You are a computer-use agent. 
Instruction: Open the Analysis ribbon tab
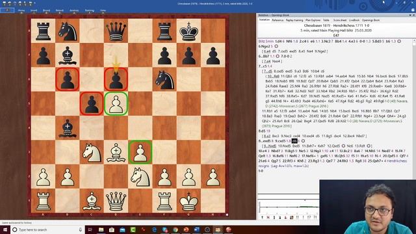(74, 10)
